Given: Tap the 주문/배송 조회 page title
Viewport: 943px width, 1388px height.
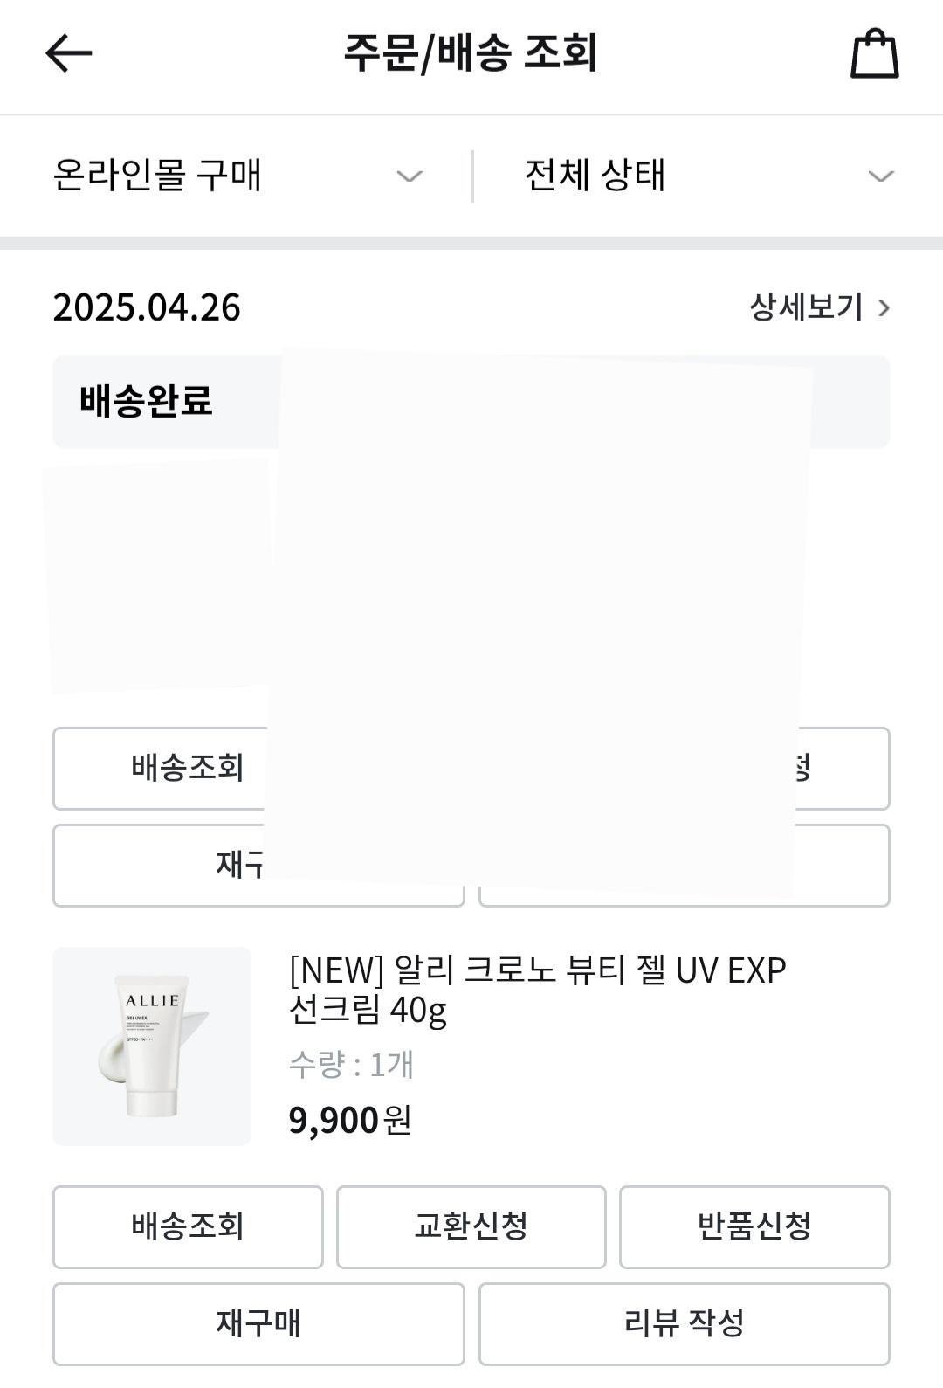Looking at the screenshot, I should click(471, 52).
